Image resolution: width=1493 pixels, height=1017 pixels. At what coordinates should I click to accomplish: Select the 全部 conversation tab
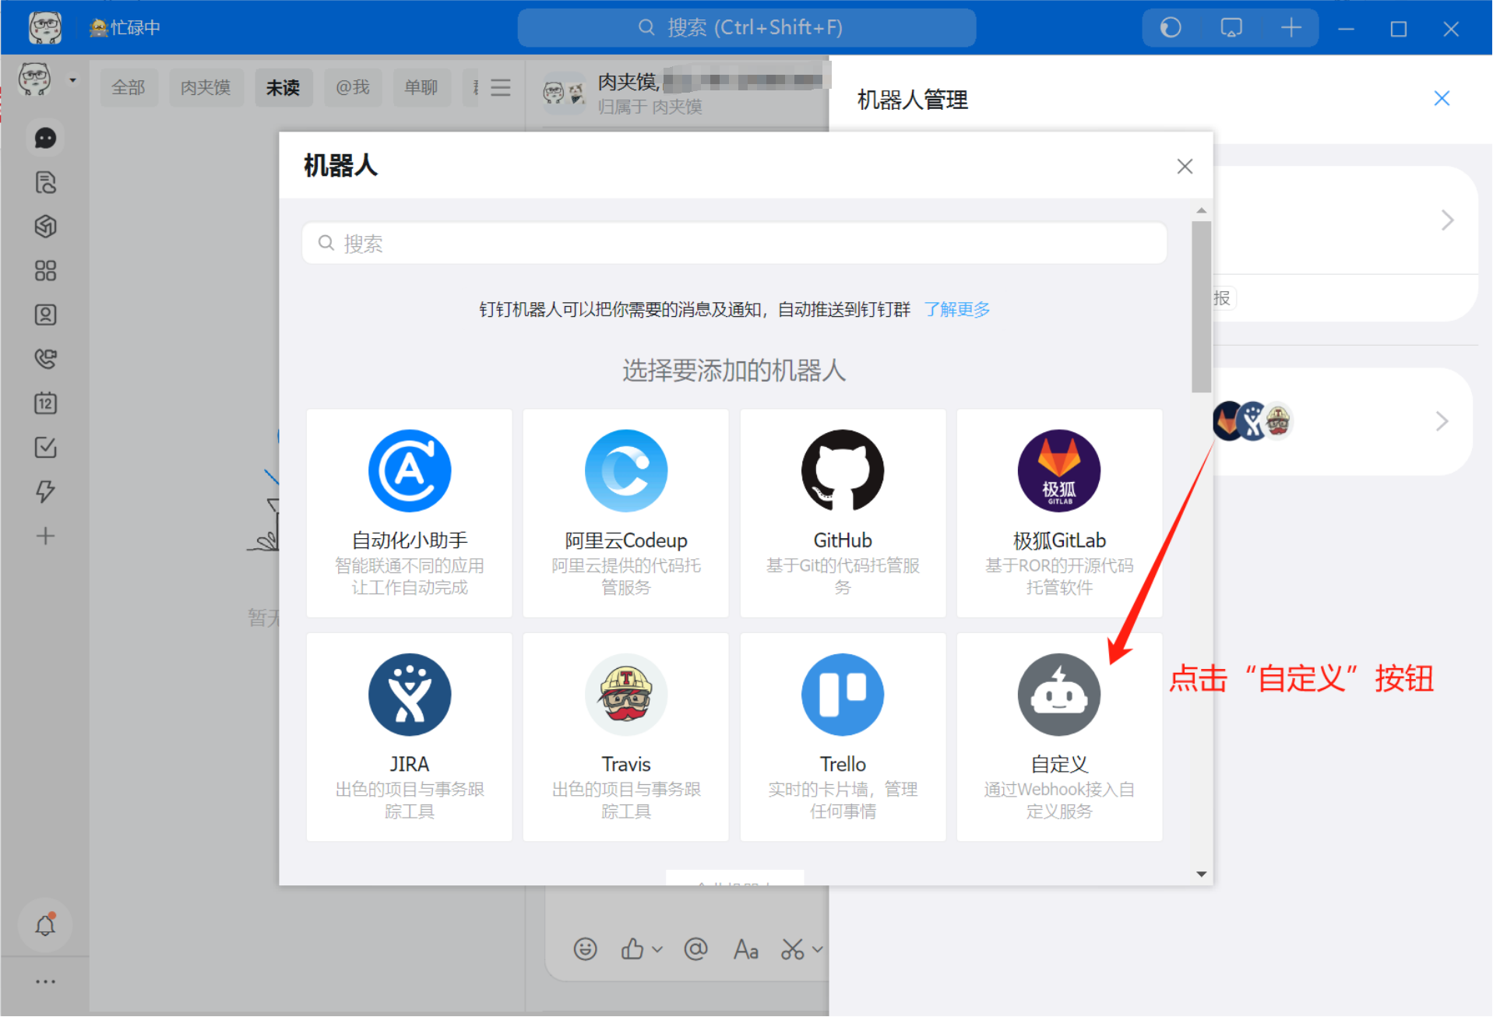129,88
